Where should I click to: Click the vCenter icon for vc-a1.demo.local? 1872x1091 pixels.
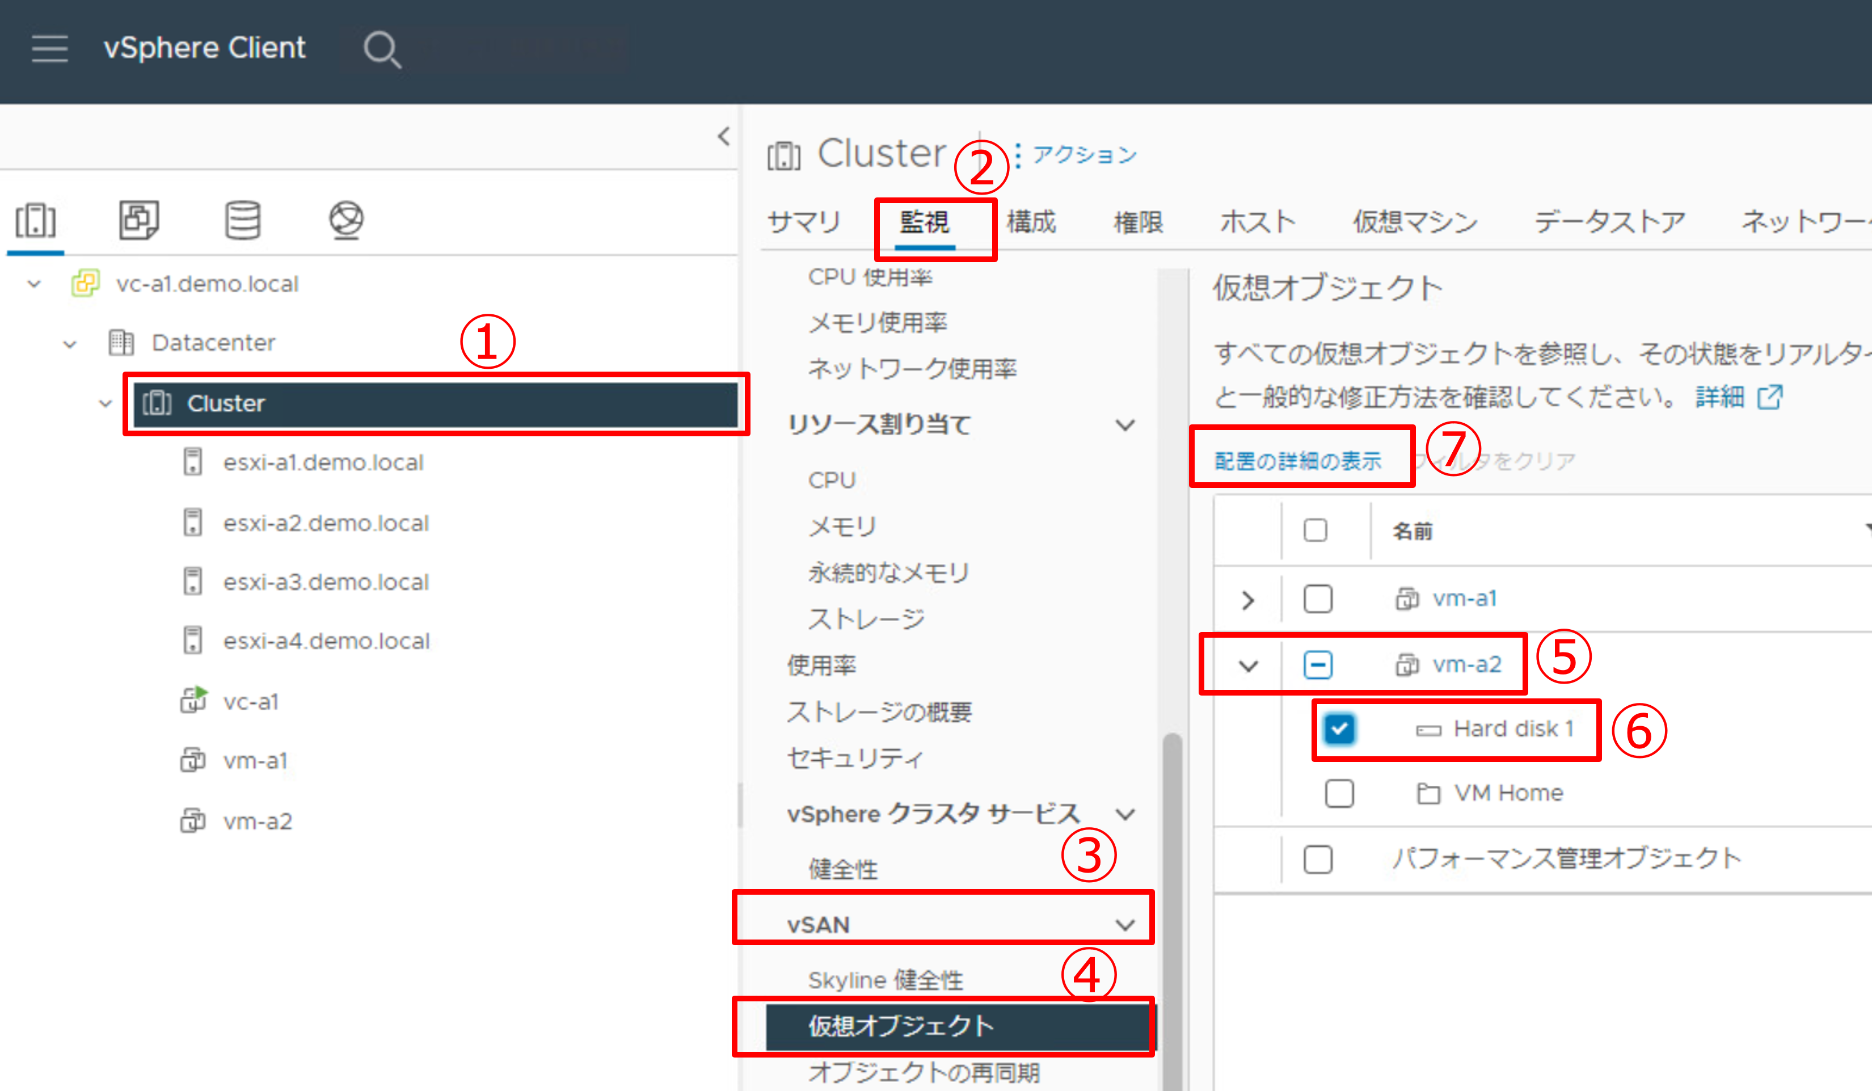point(86,283)
